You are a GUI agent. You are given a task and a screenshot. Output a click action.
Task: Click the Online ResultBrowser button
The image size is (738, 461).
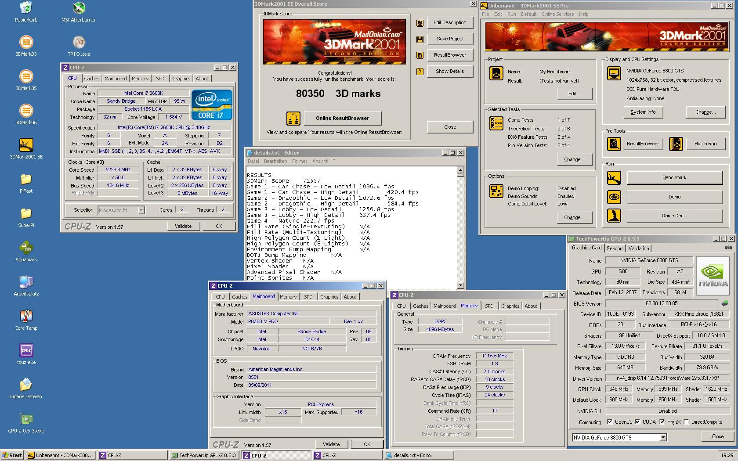[x=342, y=118]
